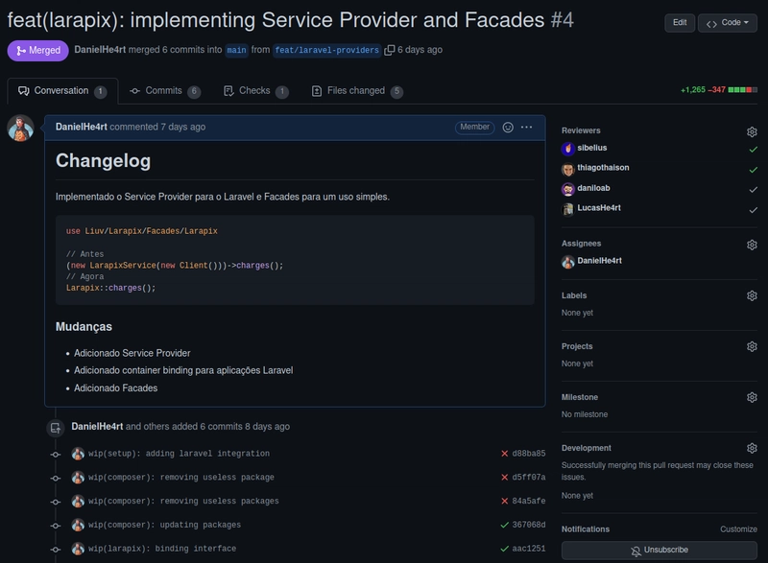Click the Member badge on comment

pos(474,128)
